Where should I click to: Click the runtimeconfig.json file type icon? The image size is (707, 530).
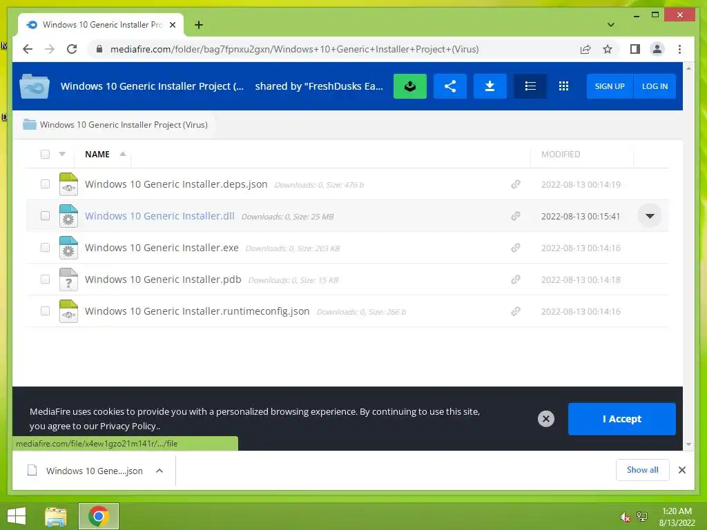click(68, 311)
